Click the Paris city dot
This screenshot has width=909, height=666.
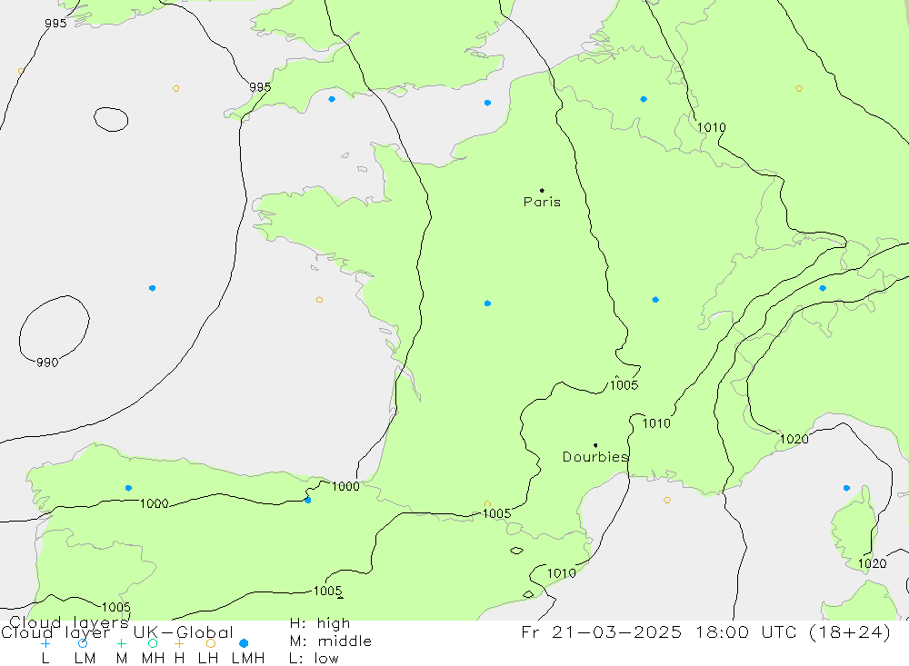click(x=542, y=190)
